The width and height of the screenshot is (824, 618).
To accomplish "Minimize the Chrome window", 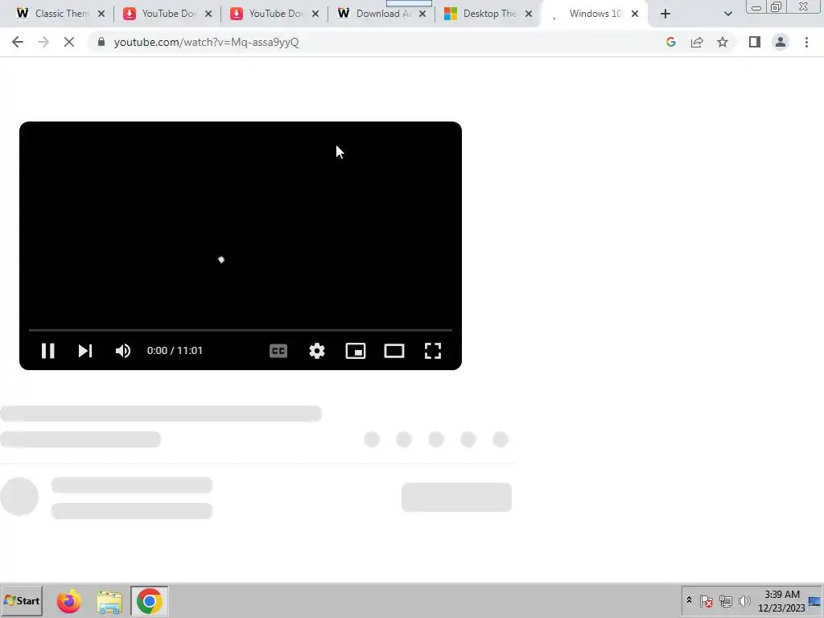I will (756, 7).
